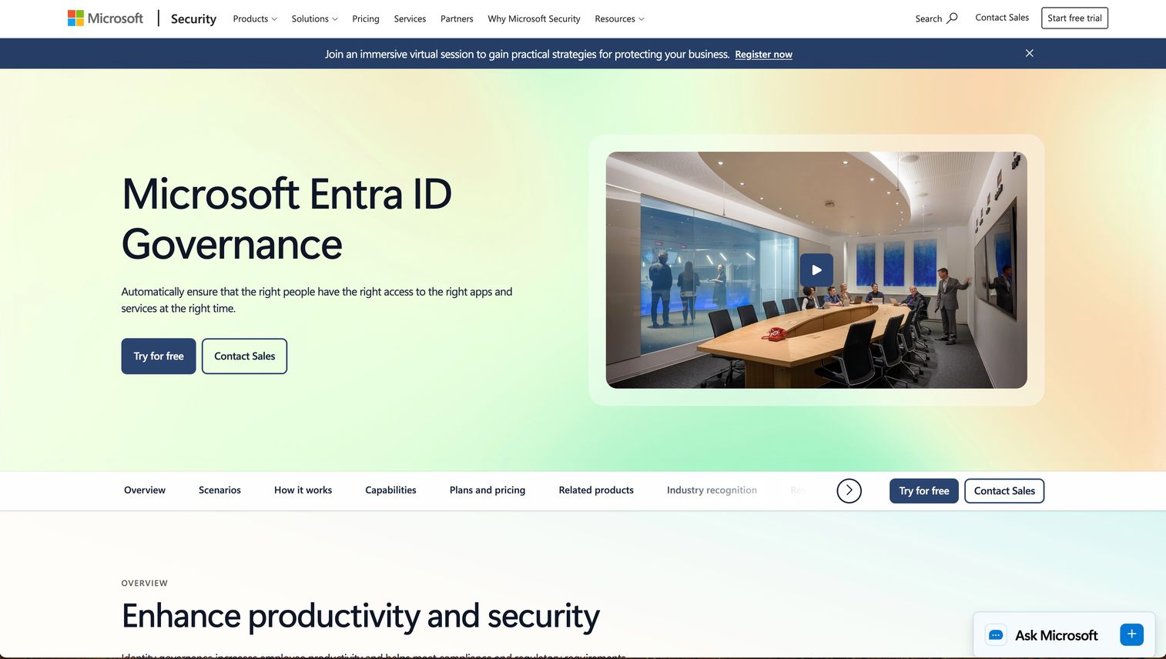Go to the Security home link
Viewport: 1166px width, 659px height.
tap(193, 18)
